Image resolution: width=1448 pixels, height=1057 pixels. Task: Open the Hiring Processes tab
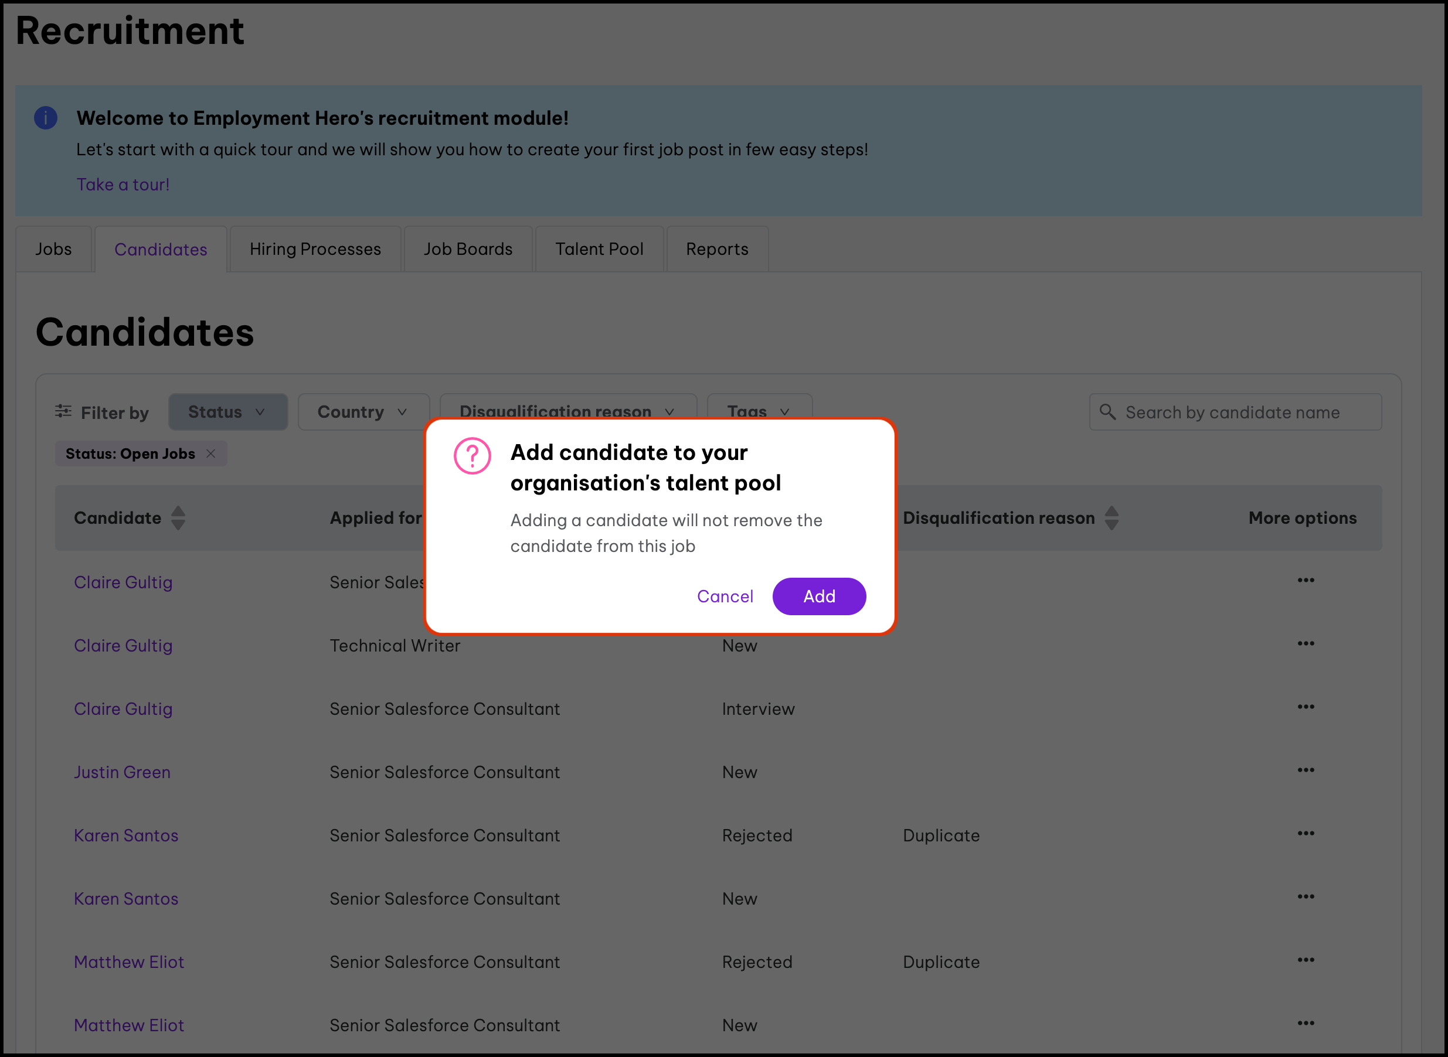click(x=315, y=249)
